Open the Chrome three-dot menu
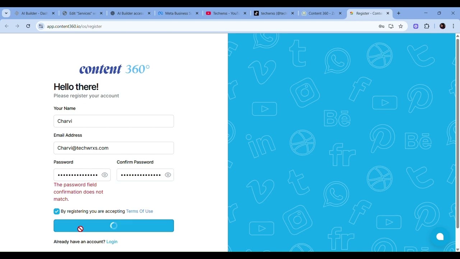460x259 pixels. [453, 26]
